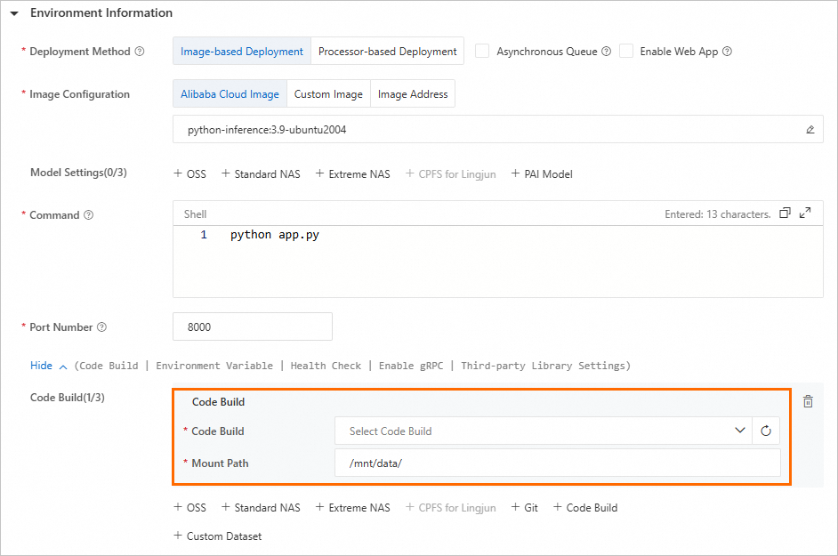Viewport: 838px width, 556px height.
Task: Copy the shell command with copy icon
Action: tap(785, 214)
